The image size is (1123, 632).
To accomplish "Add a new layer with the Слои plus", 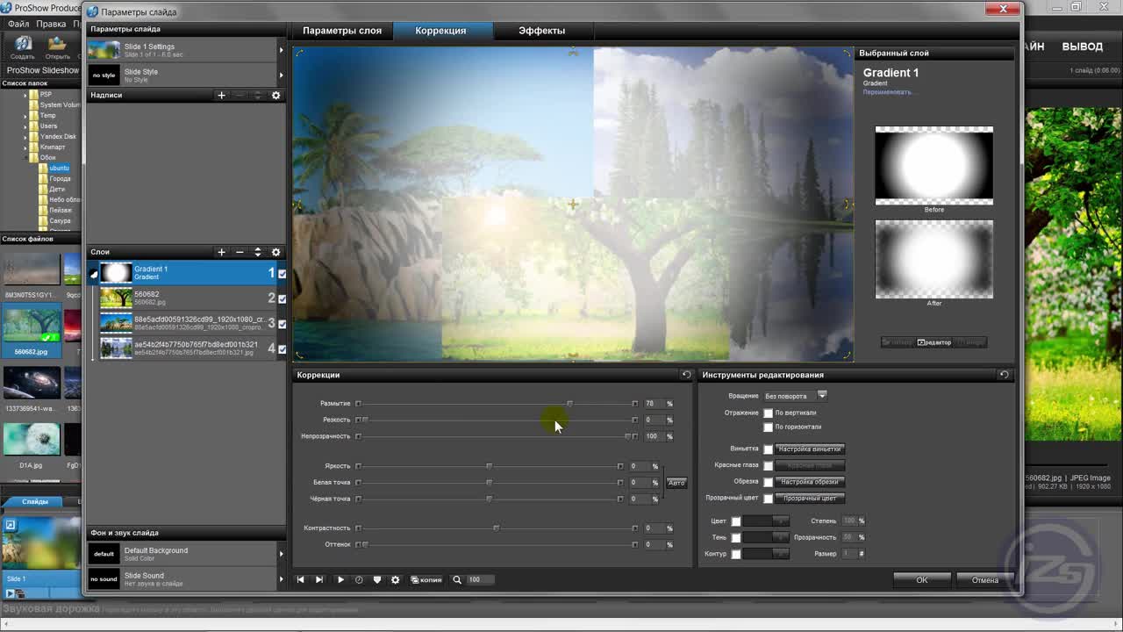I will (221, 252).
